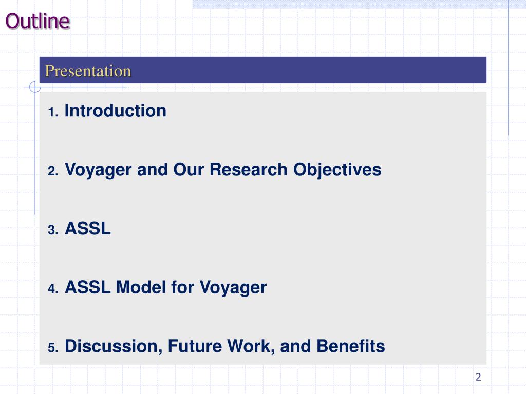Click the vertical blue line at right edge
Viewport: 526px width, 394px height.
coord(508,68)
